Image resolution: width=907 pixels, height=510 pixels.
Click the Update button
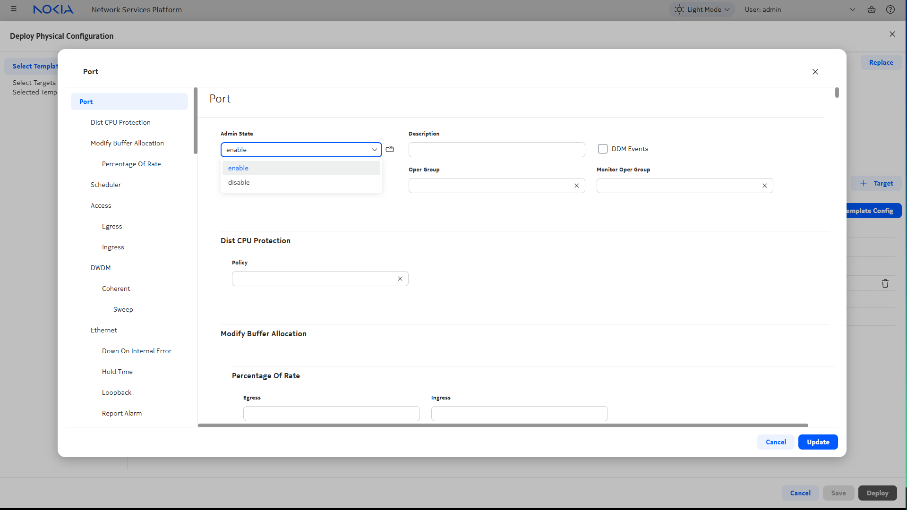click(x=818, y=442)
